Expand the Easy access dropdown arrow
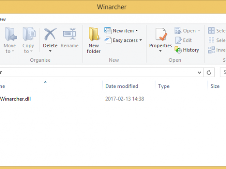The width and height of the screenshot is (226, 169). [141, 40]
